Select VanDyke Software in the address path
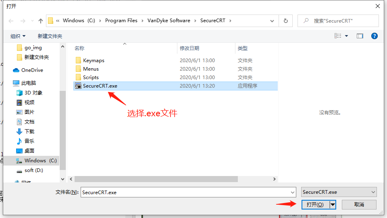 point(169,21)
